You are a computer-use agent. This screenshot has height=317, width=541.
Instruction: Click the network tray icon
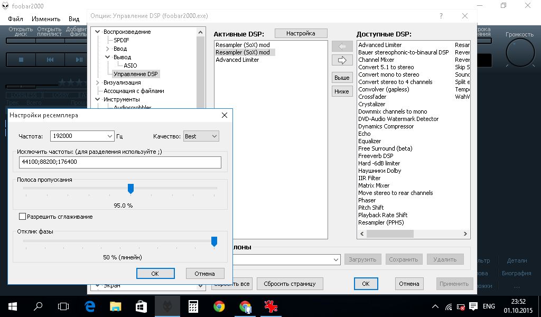click(449, 306)
